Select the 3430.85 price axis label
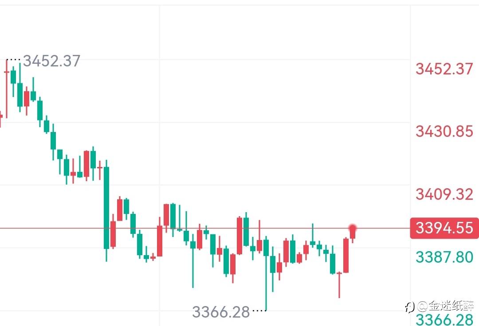This screenshot has height=326, width=479. point(444,132)
